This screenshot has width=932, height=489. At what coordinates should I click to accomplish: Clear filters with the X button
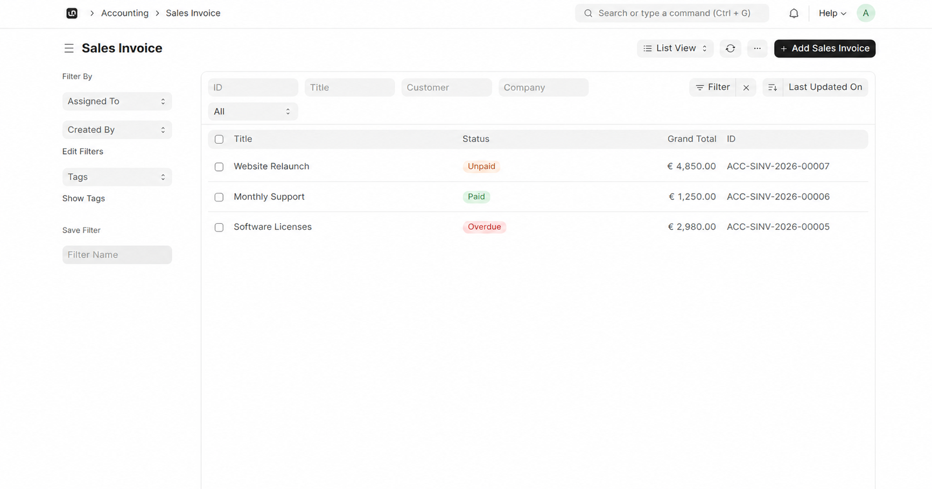click(746, 87)
